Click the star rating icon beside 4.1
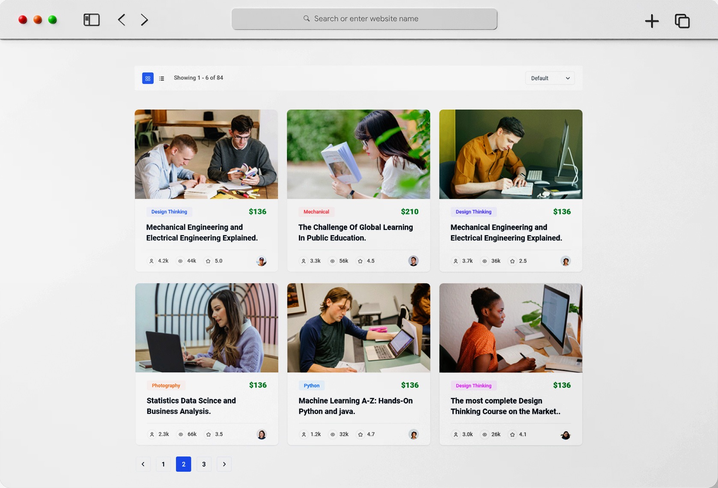Image resolution: width=718 pixels, height=488 pixels. [x=512, y=434]
